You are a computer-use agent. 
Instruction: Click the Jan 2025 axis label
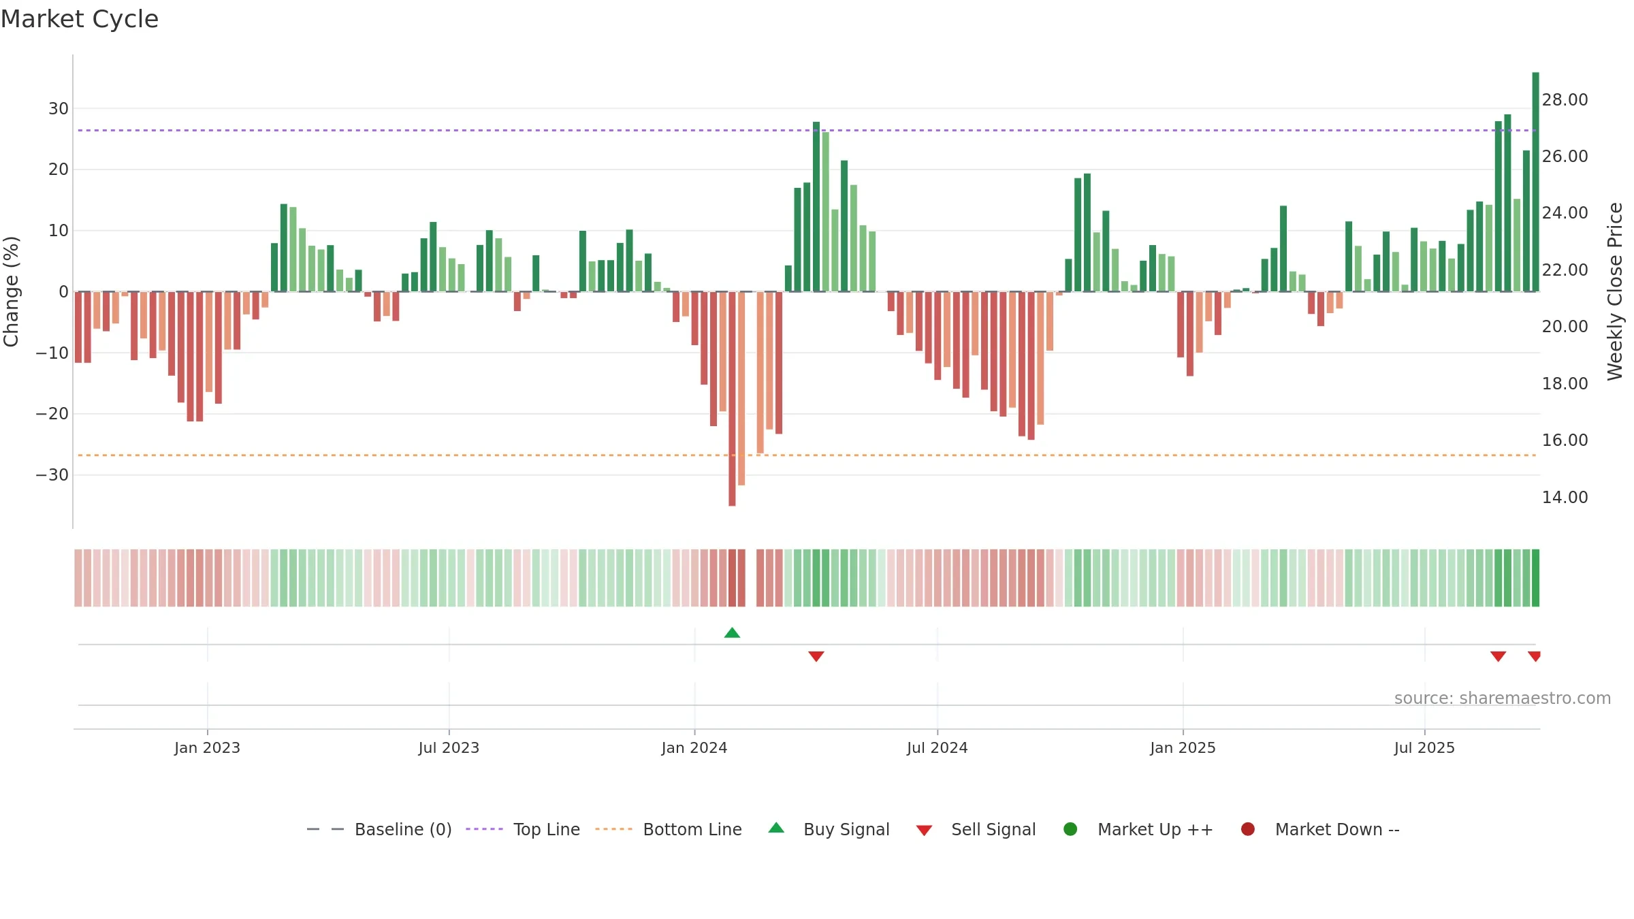point(1183,748)
